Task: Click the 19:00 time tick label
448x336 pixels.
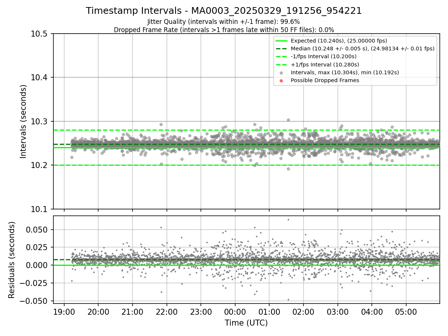Action: 64,312
